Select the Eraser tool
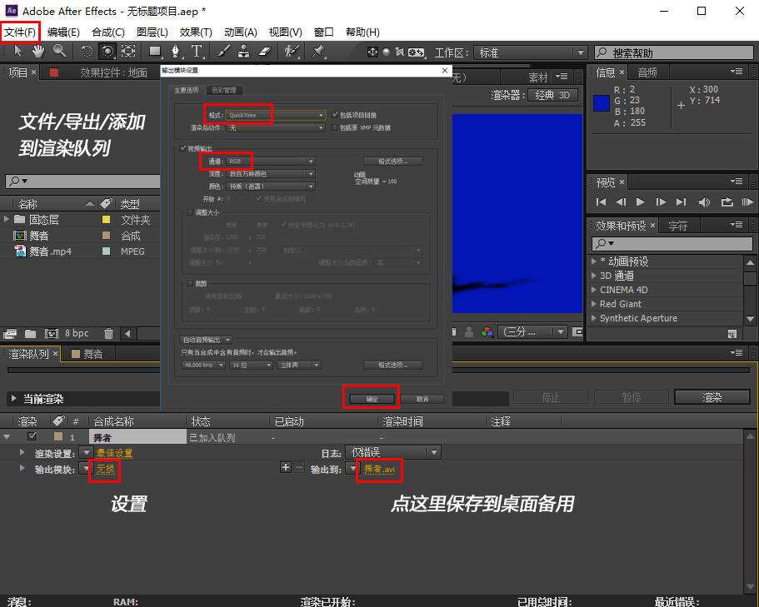This screenshot has width=759, height=607. (265, 52)
